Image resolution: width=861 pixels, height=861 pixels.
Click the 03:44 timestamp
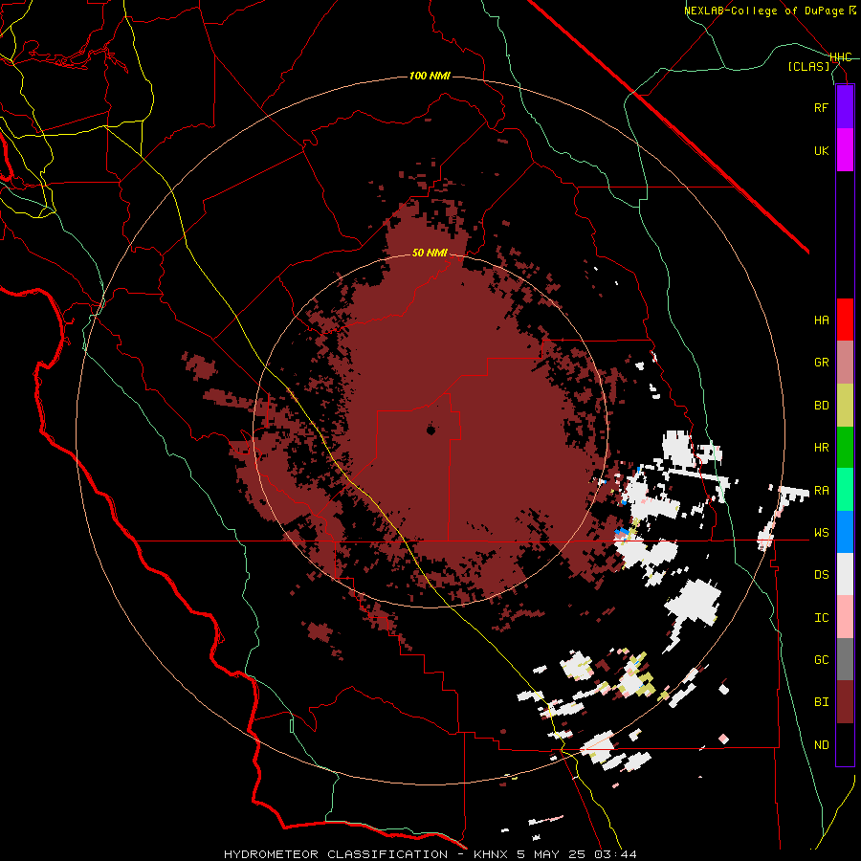coord(615,854)
